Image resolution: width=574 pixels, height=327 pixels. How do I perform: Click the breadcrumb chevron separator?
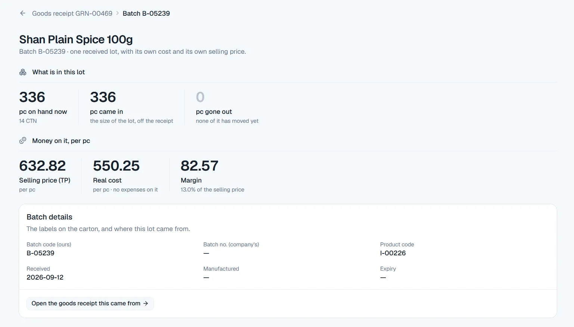(x=118, y=13)
